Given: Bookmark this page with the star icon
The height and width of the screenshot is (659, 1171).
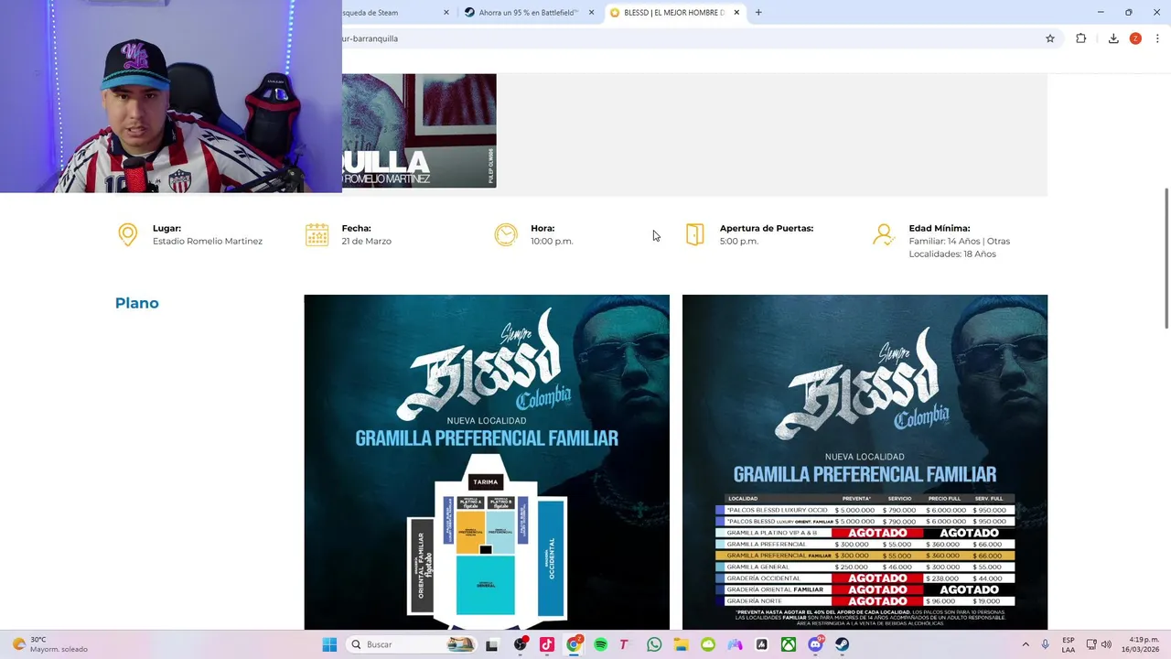Looking at the screenshot, I should 1050,38.
